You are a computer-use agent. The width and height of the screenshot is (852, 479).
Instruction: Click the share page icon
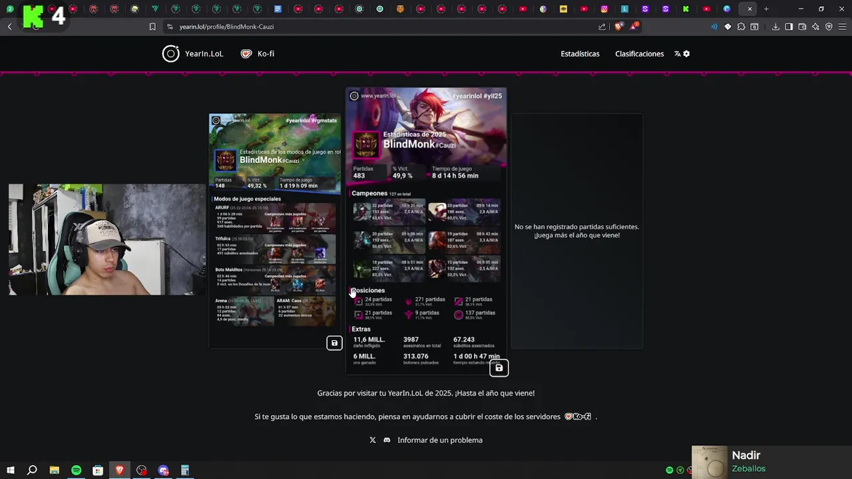(602, 27)
